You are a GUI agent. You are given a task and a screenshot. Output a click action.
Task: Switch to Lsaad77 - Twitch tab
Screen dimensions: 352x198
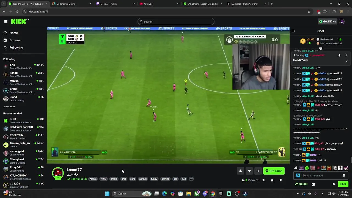coord(116,4)
